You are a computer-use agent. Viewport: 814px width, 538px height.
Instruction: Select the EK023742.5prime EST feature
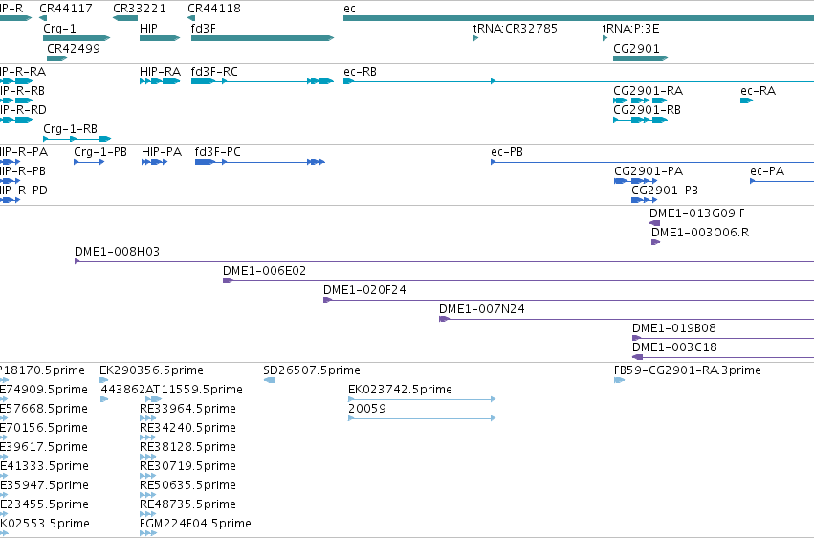point(422,399)
